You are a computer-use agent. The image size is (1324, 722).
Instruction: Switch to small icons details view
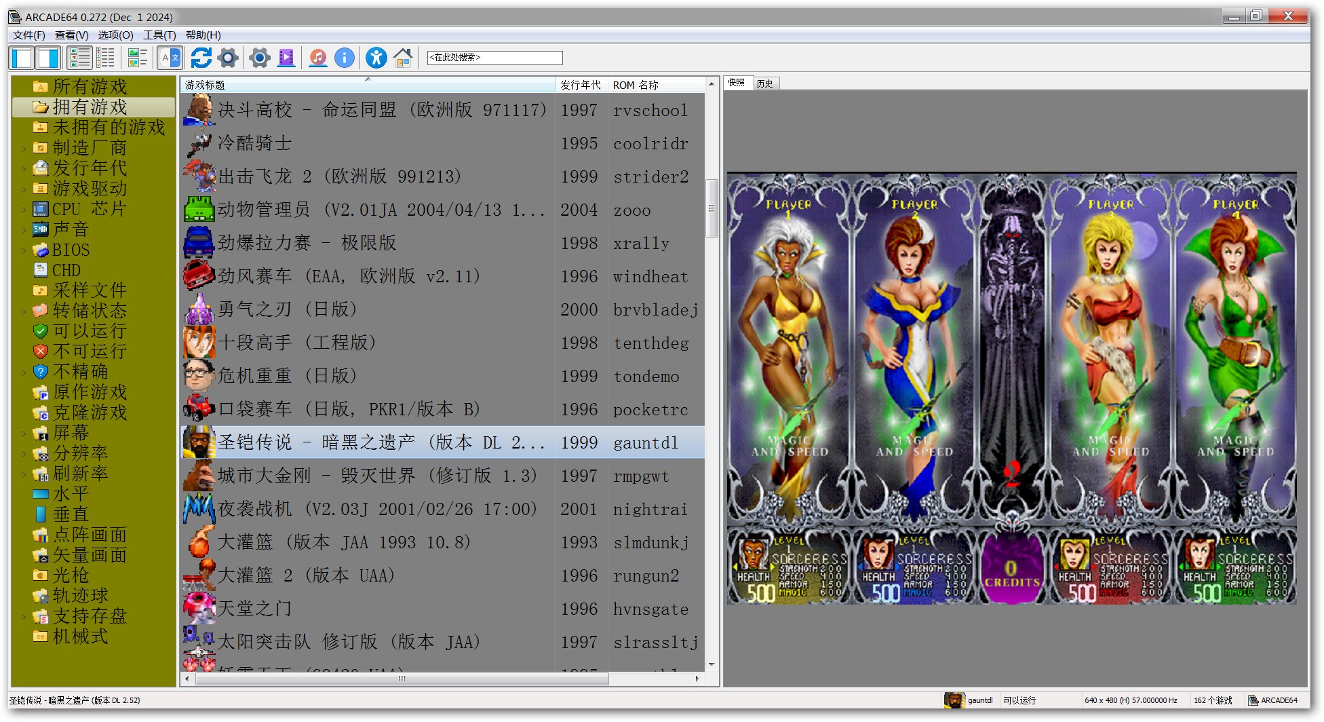105,58
